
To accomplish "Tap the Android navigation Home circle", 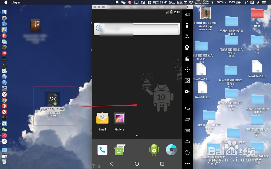I will [137, 164].
